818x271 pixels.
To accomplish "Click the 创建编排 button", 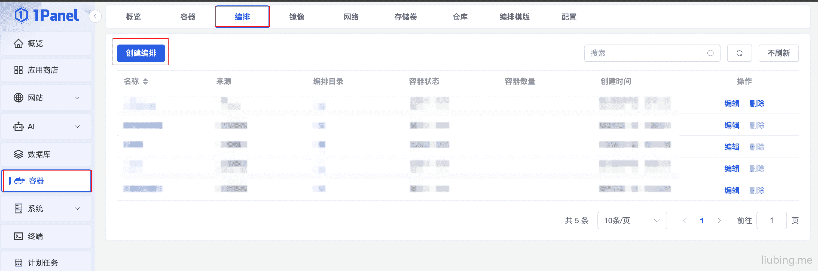I will tap(141, 53).
